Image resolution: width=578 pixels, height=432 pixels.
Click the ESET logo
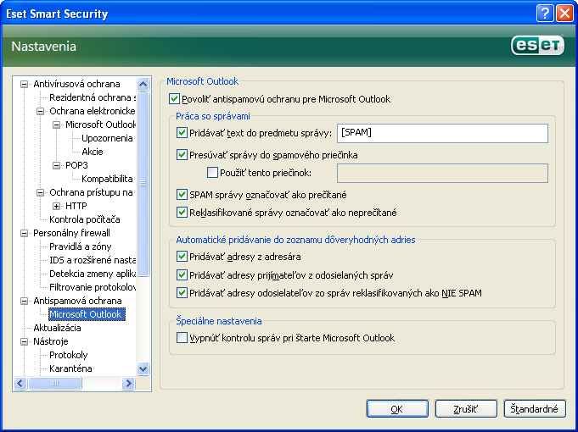point(537,45)
